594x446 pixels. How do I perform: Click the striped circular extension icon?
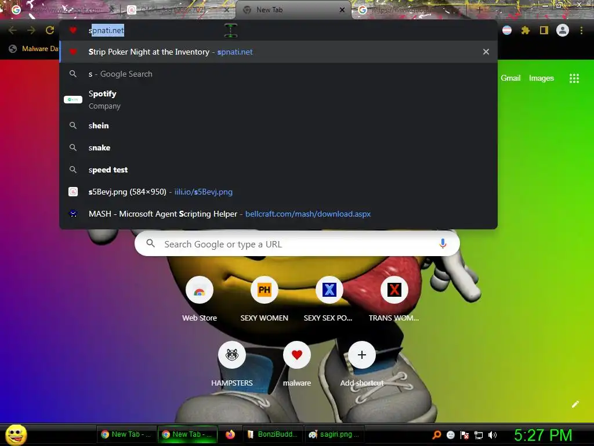pyautogui.click(x=507, y=30)
